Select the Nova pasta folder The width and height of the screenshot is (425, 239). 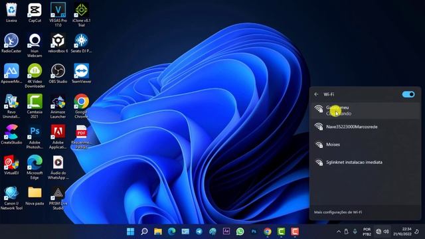(35, 196)
